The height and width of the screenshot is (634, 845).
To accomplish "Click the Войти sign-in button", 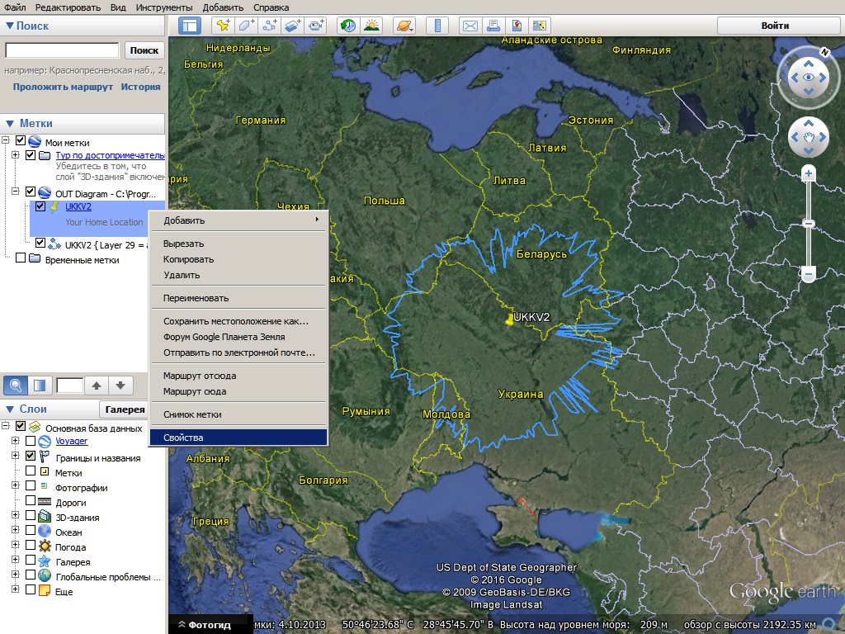I will coord(774,26).
